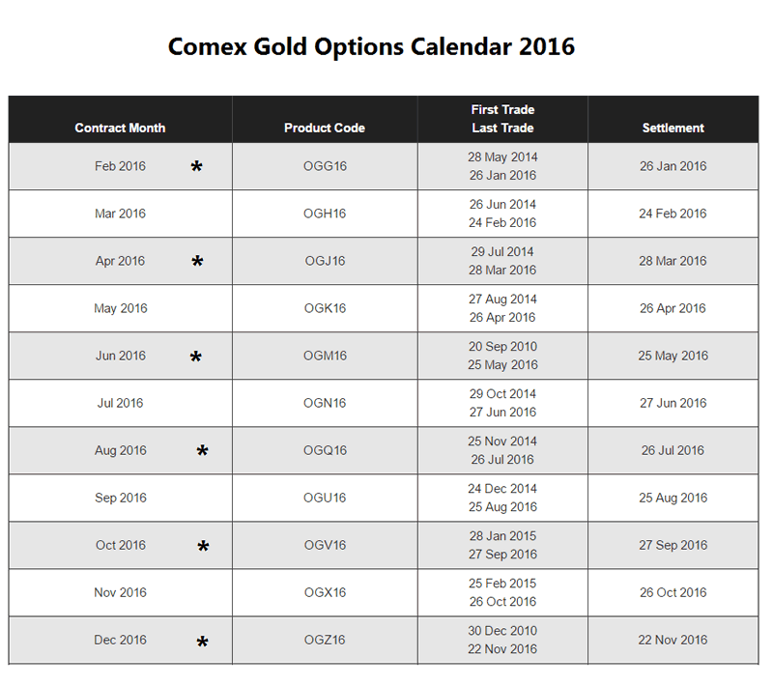
Task: Click the asterisk beside Apr 2016
Action: click(x=198, y=262)
